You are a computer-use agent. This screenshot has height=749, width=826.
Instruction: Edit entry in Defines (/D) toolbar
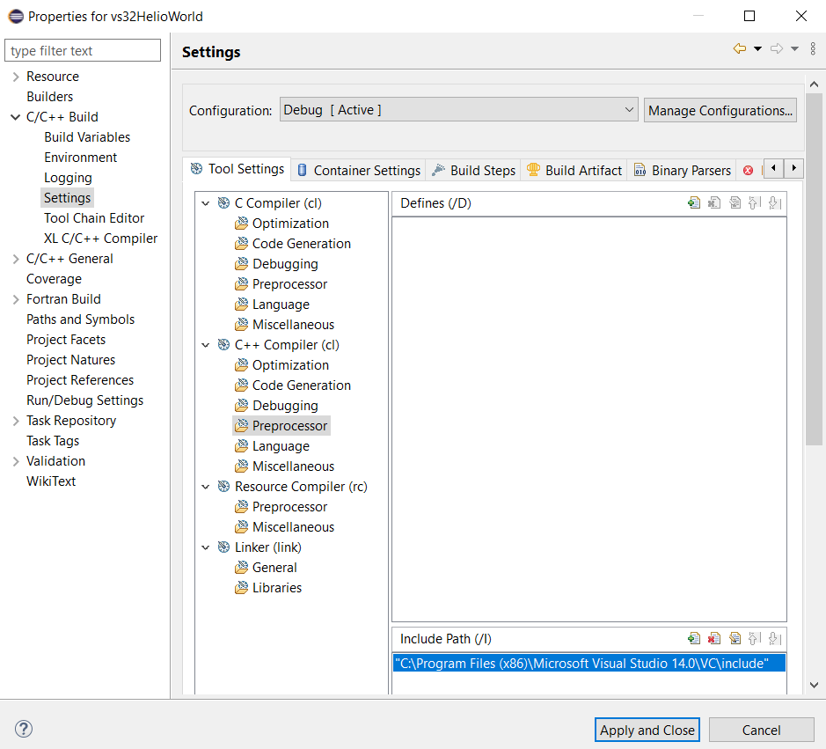click(735, 203)
